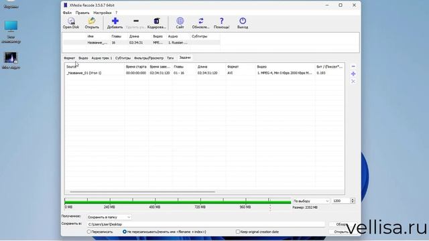The width and height of the screenshot is (429, 241).
Task: Open the This PC monitor desktop icon
Action: tap(11, 27)
